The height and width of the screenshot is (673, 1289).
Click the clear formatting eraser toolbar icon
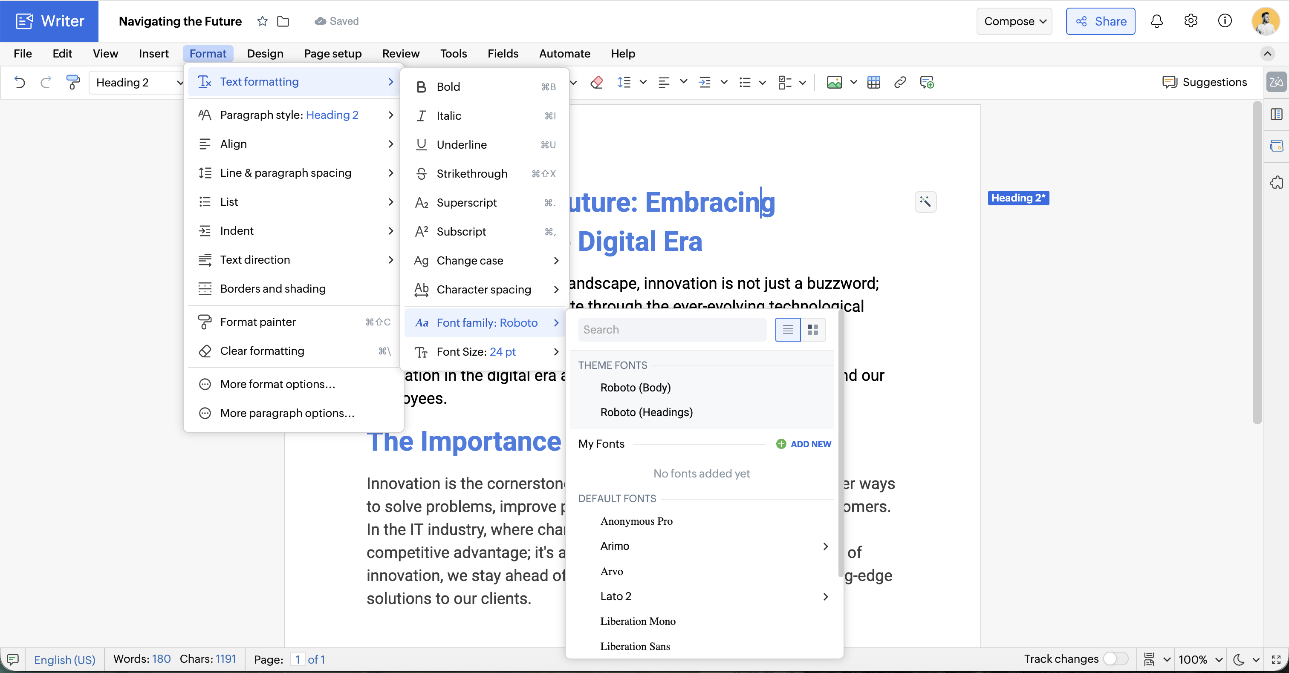[x=596, y=82]
